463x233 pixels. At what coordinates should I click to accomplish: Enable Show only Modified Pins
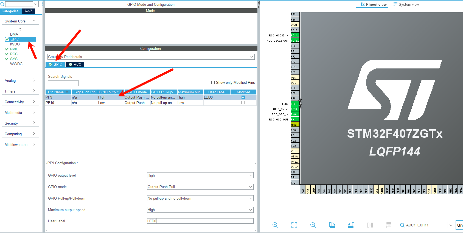(x=213, y=82)
